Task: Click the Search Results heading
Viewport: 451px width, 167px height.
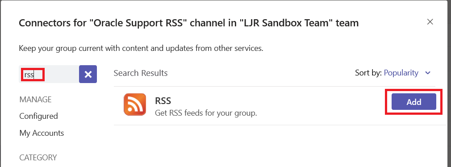Action: pyautogui.click(x=141, y=73)
